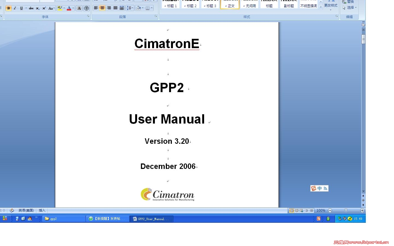Open shading color dropdown arrow
Screen dimensions: 394x246
pos(143,8)
